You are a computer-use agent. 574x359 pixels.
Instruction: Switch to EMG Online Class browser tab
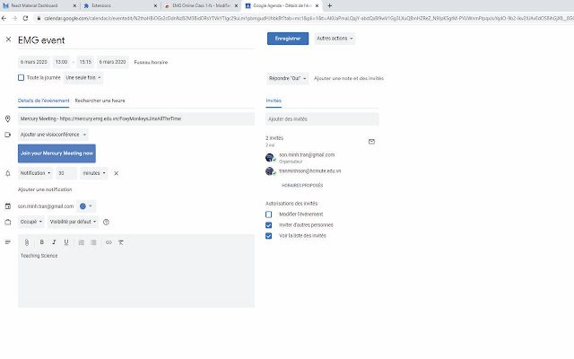pyautogui.click(x=201, y=5)
